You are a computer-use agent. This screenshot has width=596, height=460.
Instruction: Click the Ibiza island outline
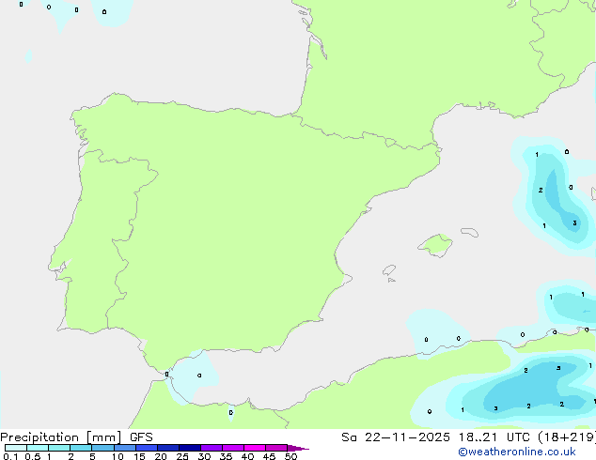(389, 270)
